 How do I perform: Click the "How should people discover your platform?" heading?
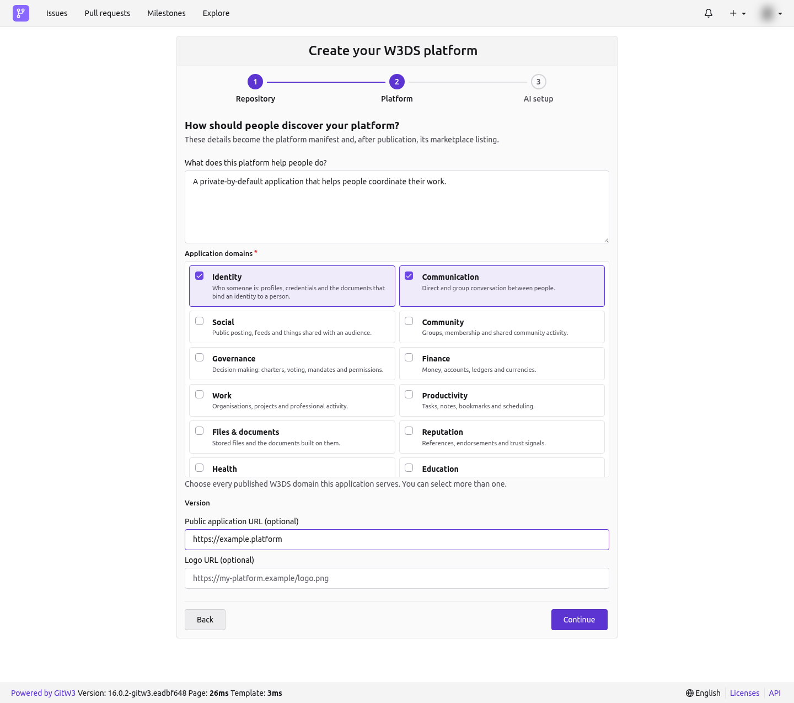(292, 126)
